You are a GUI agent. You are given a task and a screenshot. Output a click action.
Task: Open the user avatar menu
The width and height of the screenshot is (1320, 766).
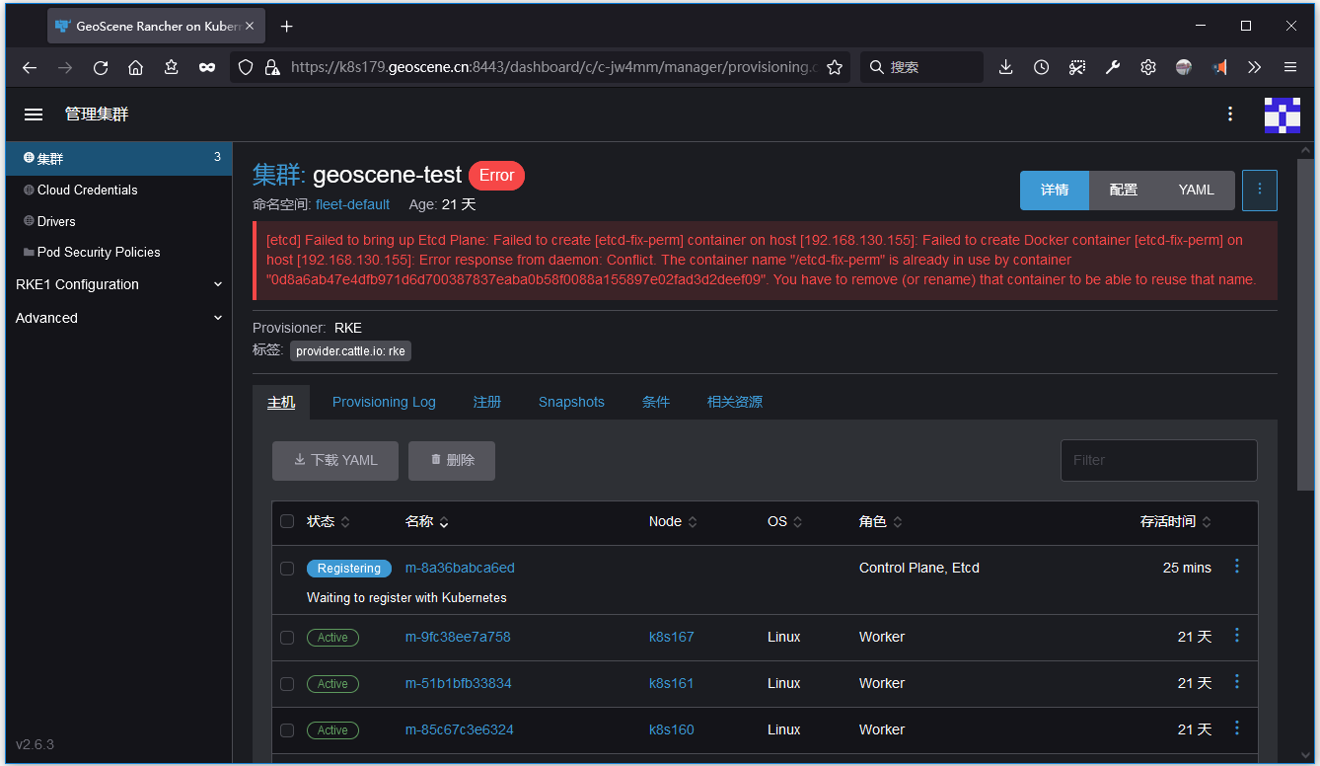(x=1282, y=115)
